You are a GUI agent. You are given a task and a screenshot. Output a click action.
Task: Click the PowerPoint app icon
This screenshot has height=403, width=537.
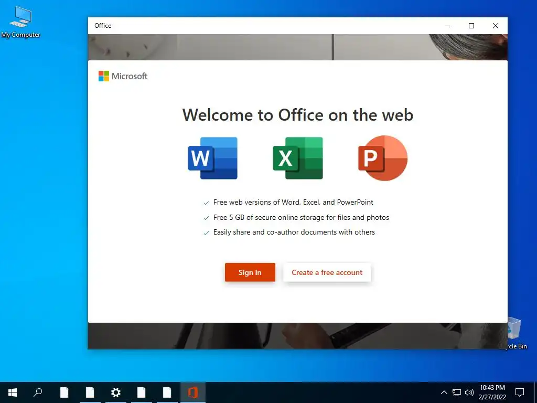pos(382,158)
